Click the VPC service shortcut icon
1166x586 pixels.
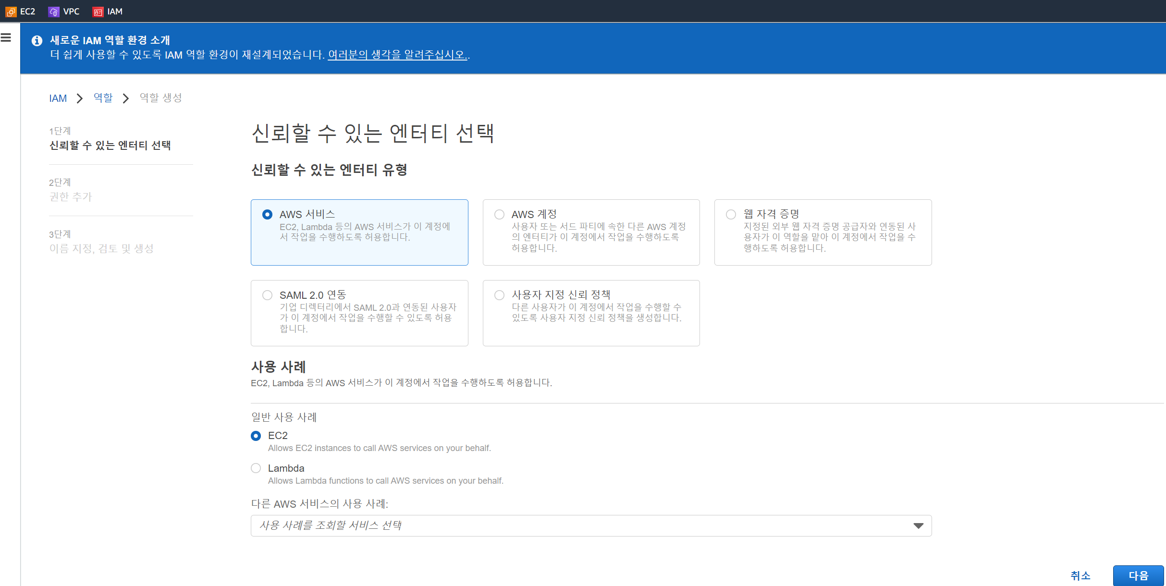point(54,12)
